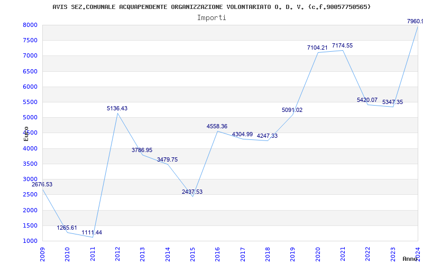Select data label 5347.35

(x=392, y=102)
